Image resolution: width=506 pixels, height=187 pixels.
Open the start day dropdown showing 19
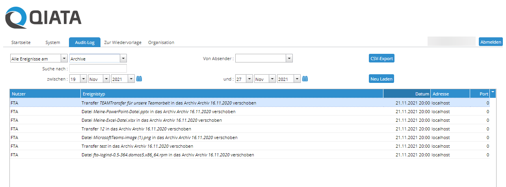click(x=83, y=79)
